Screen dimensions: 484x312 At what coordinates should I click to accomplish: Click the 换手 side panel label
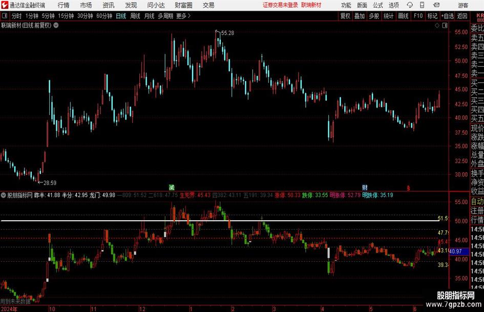477,173
